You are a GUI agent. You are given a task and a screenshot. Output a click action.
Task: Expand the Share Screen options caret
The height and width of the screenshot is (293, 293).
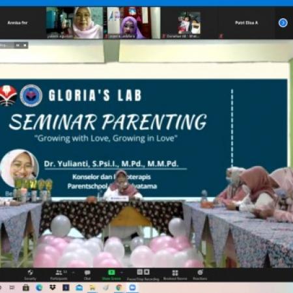coord(122,272)
